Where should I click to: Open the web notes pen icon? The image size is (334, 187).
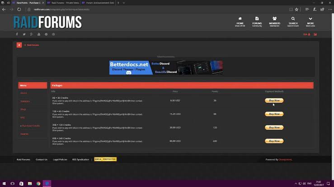[x=315, y=9]
